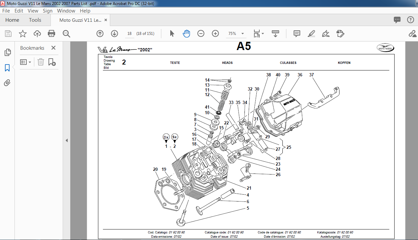
Task: Zoom in with the plus button
Action: [x=215, y=34]
